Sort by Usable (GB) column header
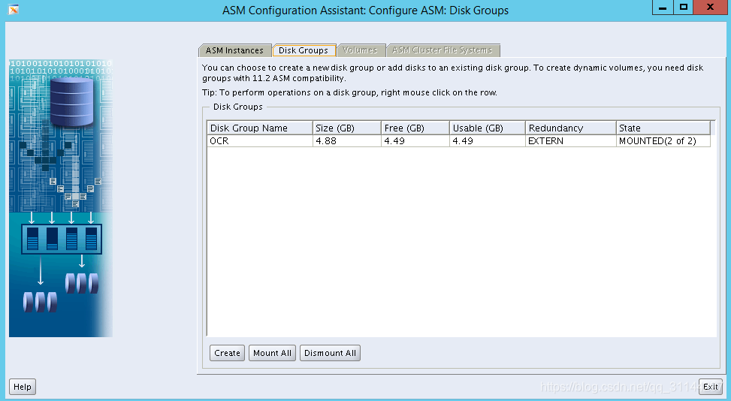731x401 pixels. coord(488,128)
